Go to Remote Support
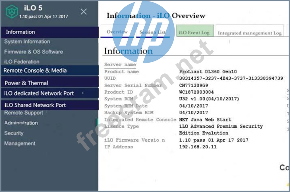This screenshot has height=192, width=290. click(x=24, y=113)
